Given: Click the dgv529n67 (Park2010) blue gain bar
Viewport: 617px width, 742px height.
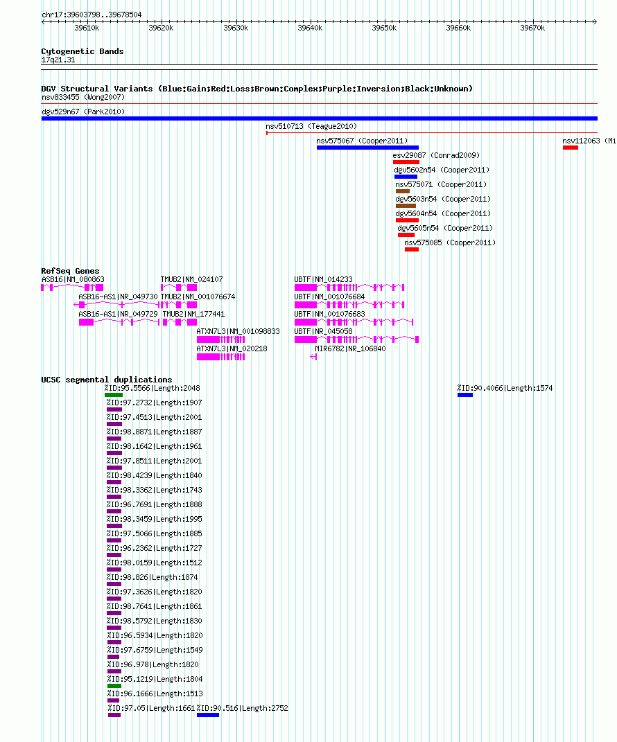Looking at the screenshot, I should tap(319, 118).
